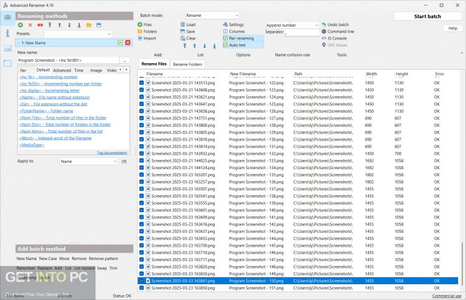The height and width of the screenshot is (300, 466).
Task: Collapse the 1: New Name method
Action: (18, 43)
